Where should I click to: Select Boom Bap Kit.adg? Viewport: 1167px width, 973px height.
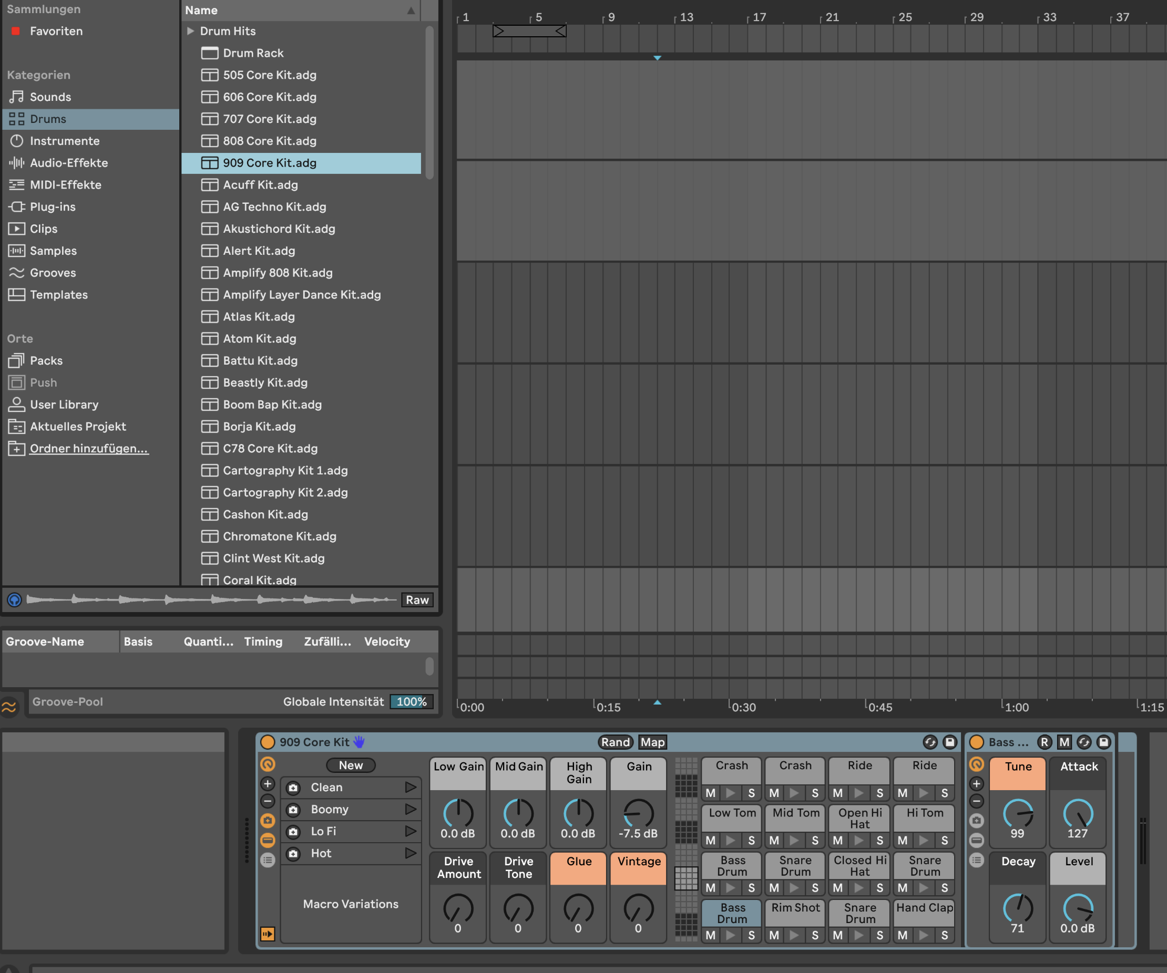301,405
